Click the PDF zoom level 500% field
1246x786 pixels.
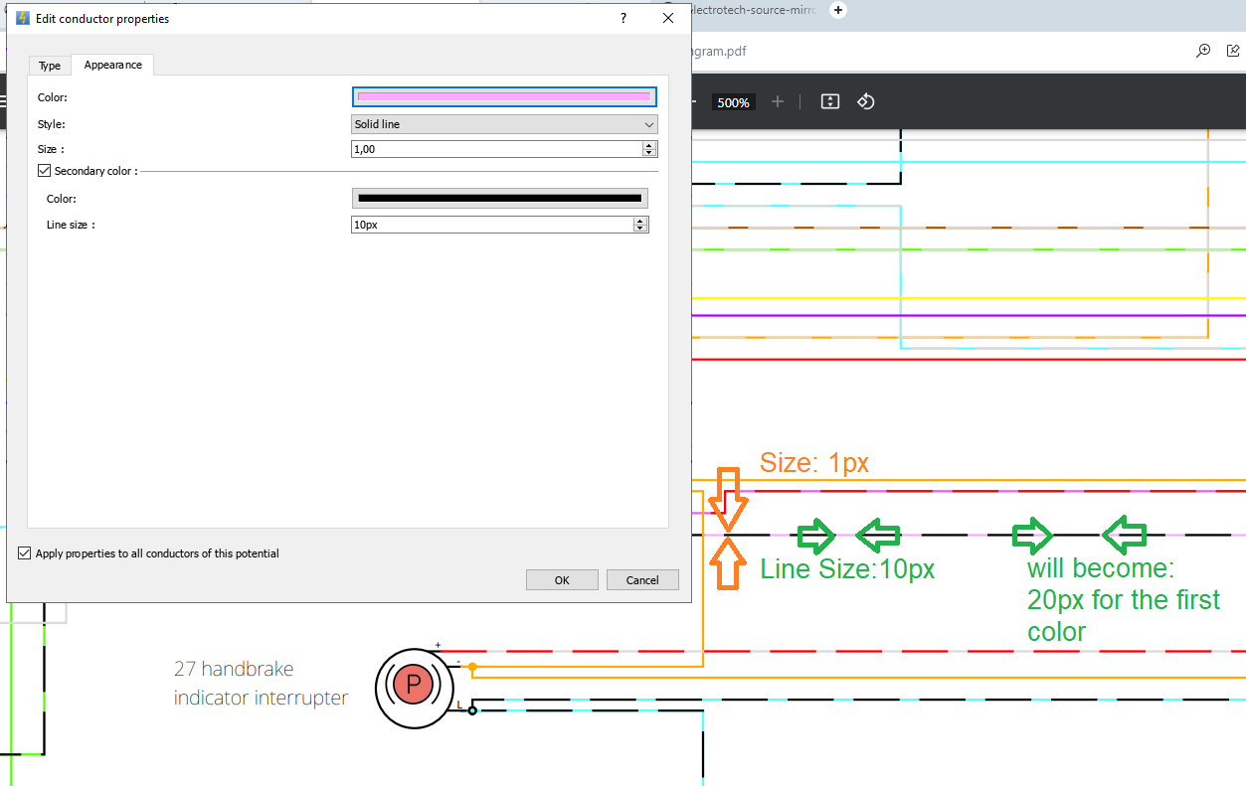733,102
